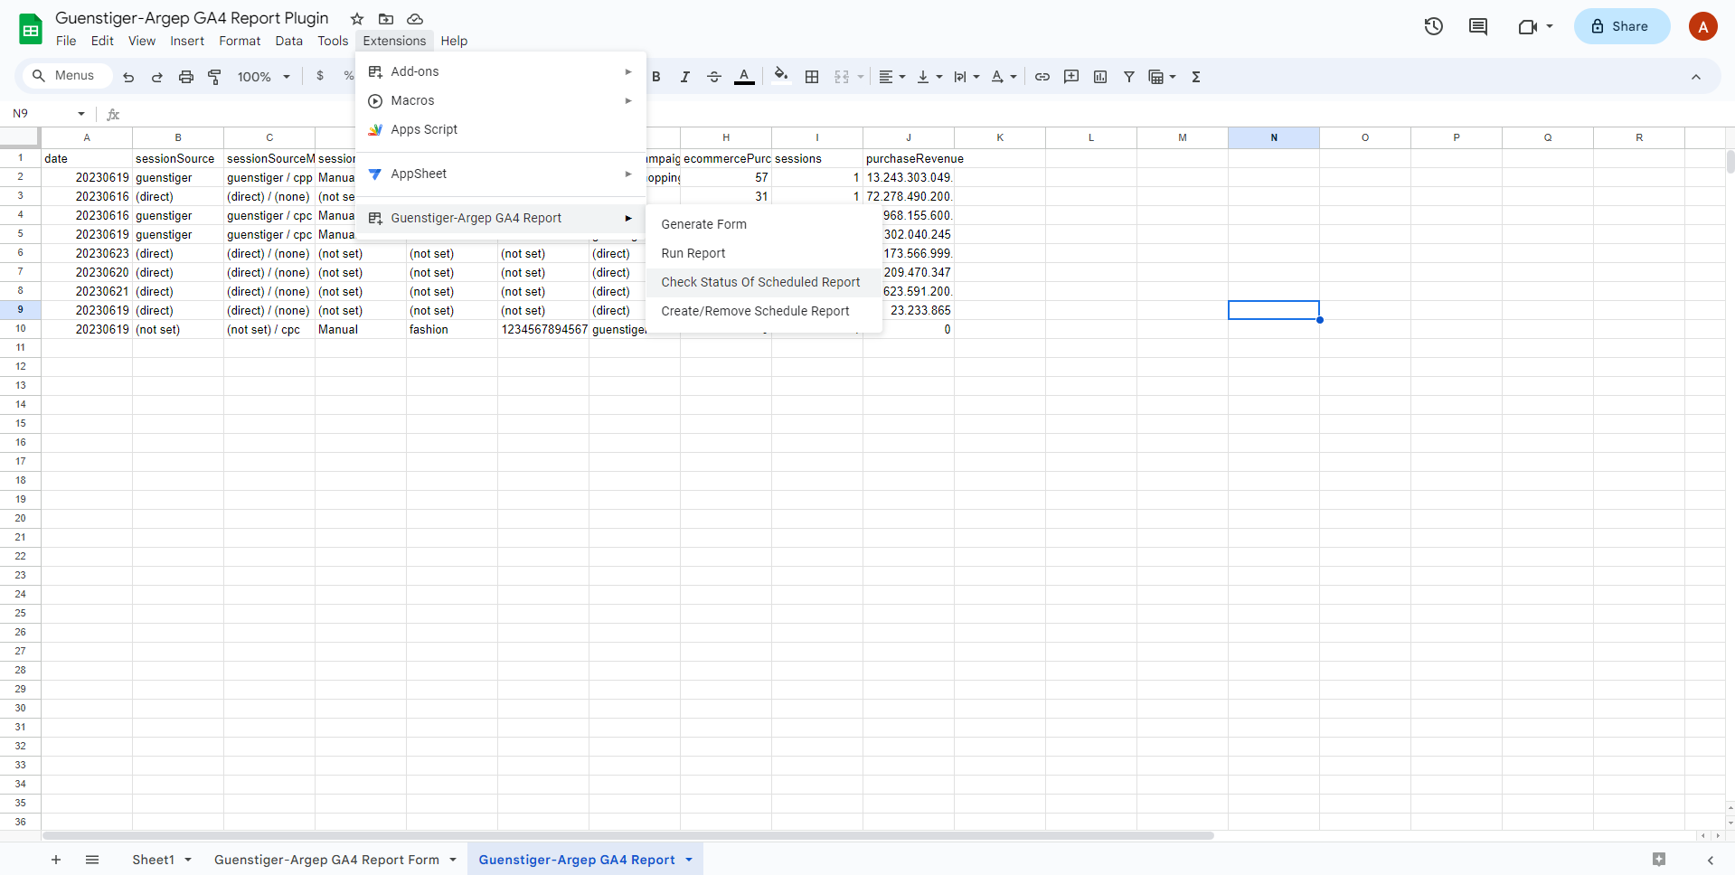This screenshot has height=875, width=1735.
Task: Click the Insert chart icon
Action: (1100, 77)
